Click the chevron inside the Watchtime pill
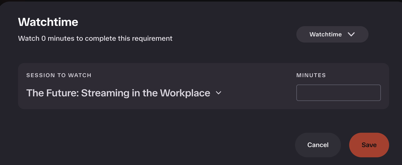The image size is (402, 165). coord(351,34)
